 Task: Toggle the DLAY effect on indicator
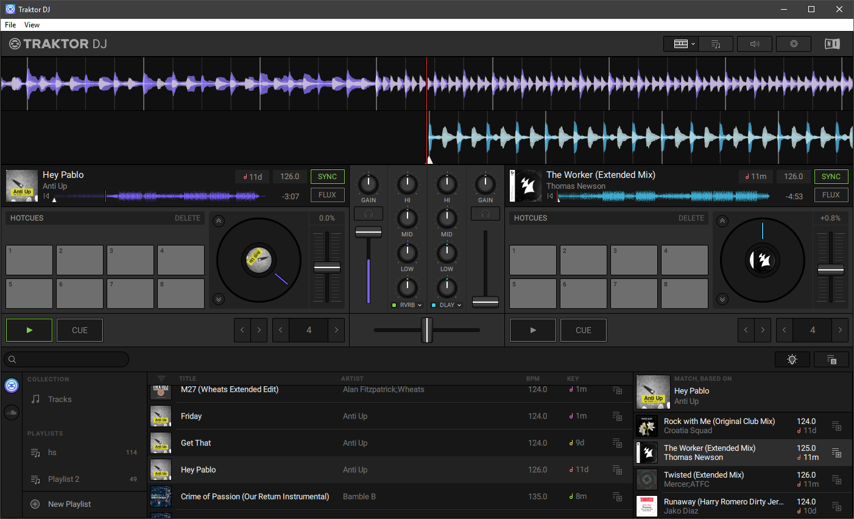pyautogui.click(x=434, y=305)
